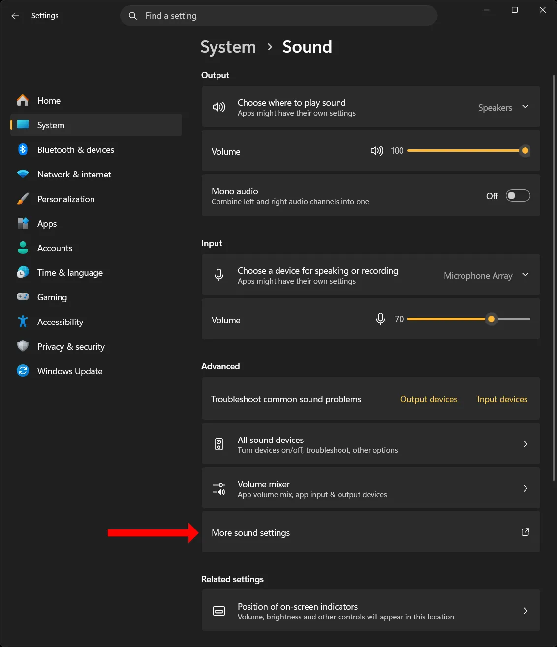The height and width of the screenshot is (647, 557).
Task: Open Windows Update settings
Action: click(96, 371)
